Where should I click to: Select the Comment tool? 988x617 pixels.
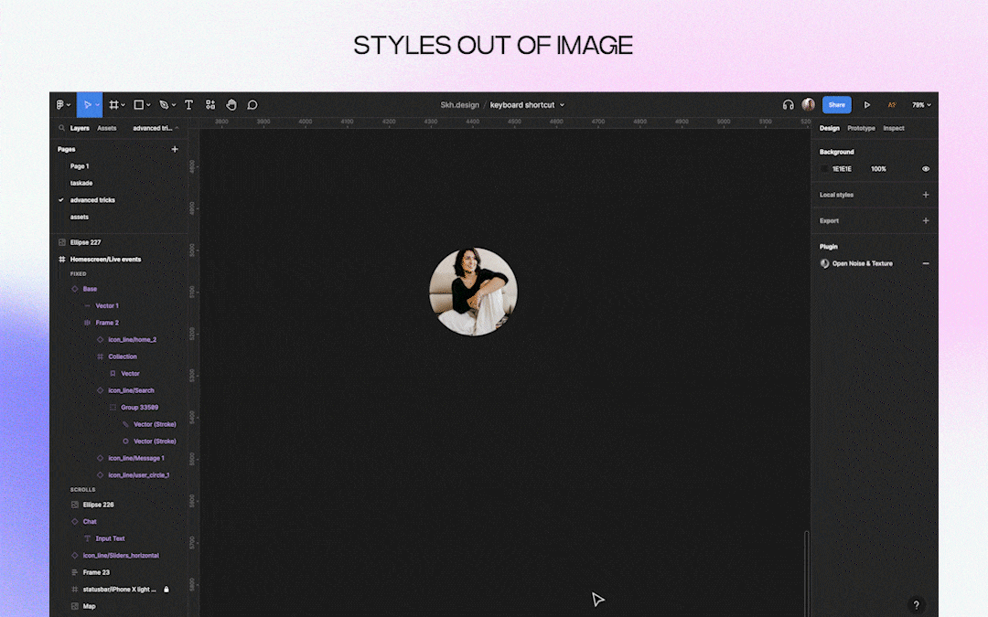tap(252, 105)
